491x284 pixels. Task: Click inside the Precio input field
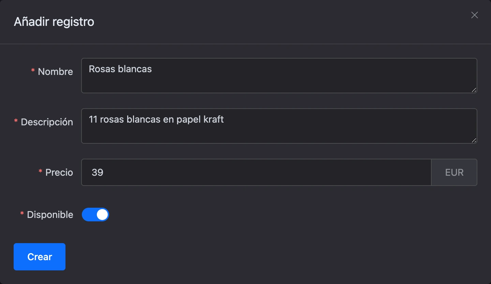click(256, 172)
